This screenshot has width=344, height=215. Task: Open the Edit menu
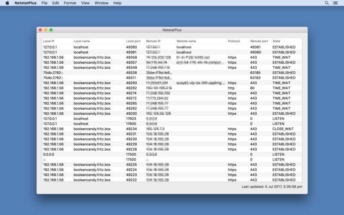55,3
